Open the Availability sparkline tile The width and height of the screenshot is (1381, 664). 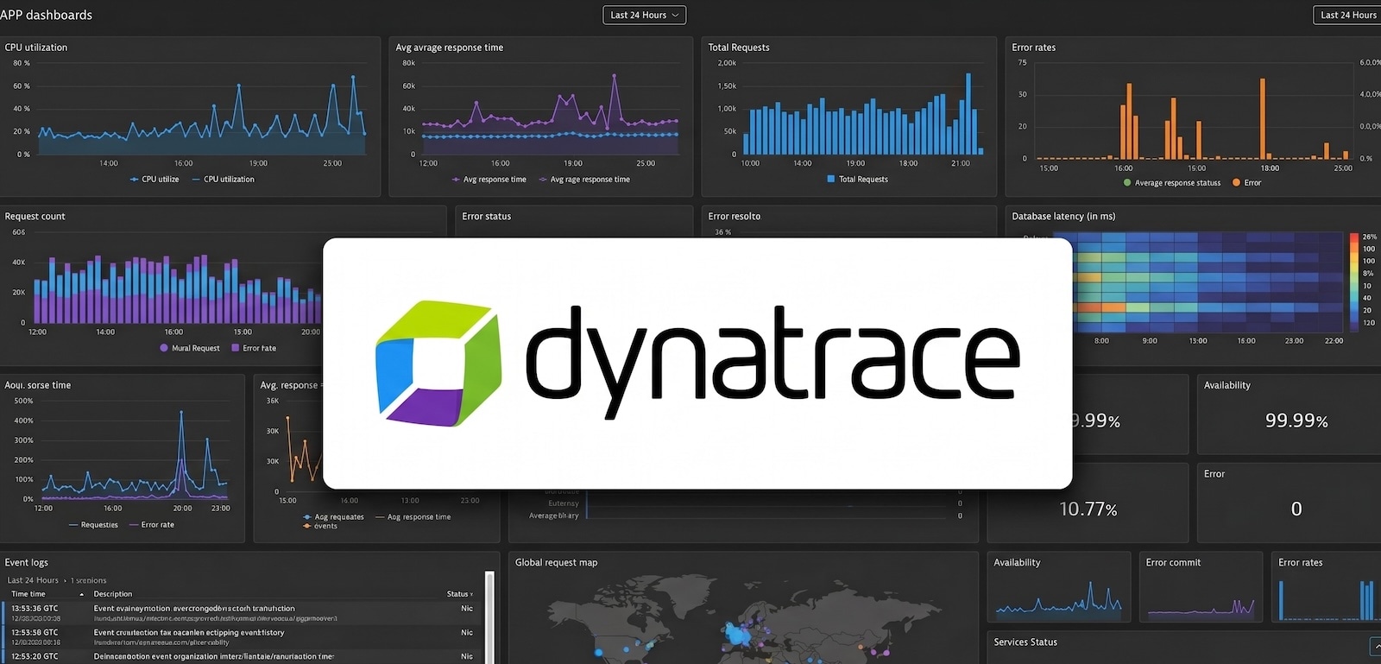[x=1059, y=587]
